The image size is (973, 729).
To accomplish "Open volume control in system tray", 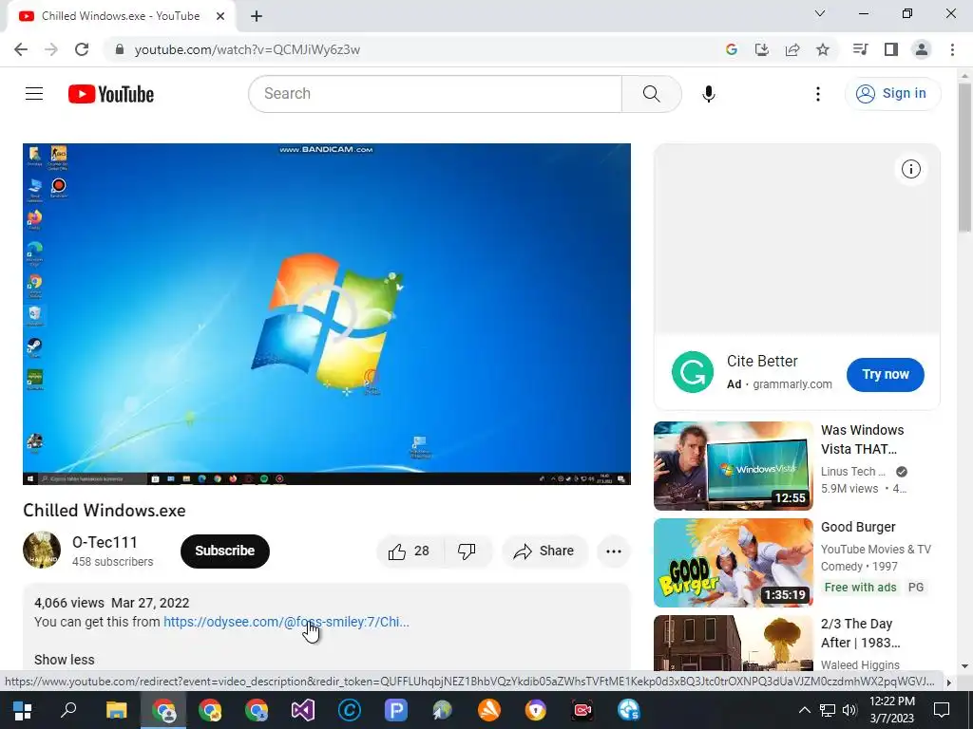I will (849, 710).
